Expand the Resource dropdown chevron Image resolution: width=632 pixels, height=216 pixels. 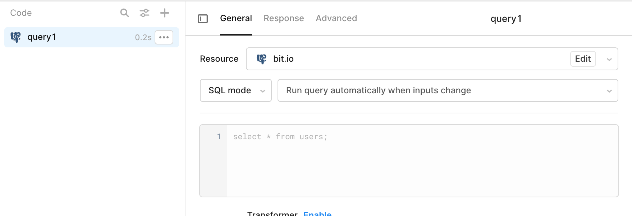609,59
